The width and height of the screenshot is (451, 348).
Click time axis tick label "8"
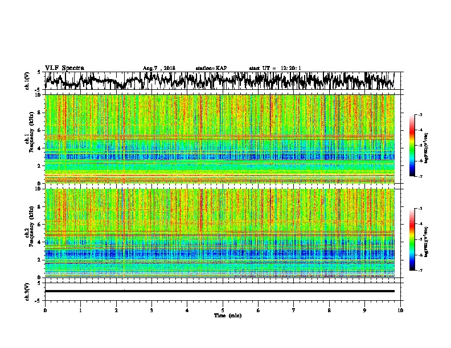coord(329,310)
